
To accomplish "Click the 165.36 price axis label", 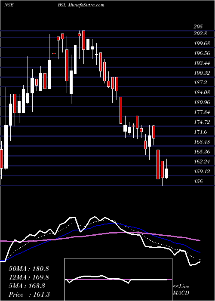I will (202, 152).
